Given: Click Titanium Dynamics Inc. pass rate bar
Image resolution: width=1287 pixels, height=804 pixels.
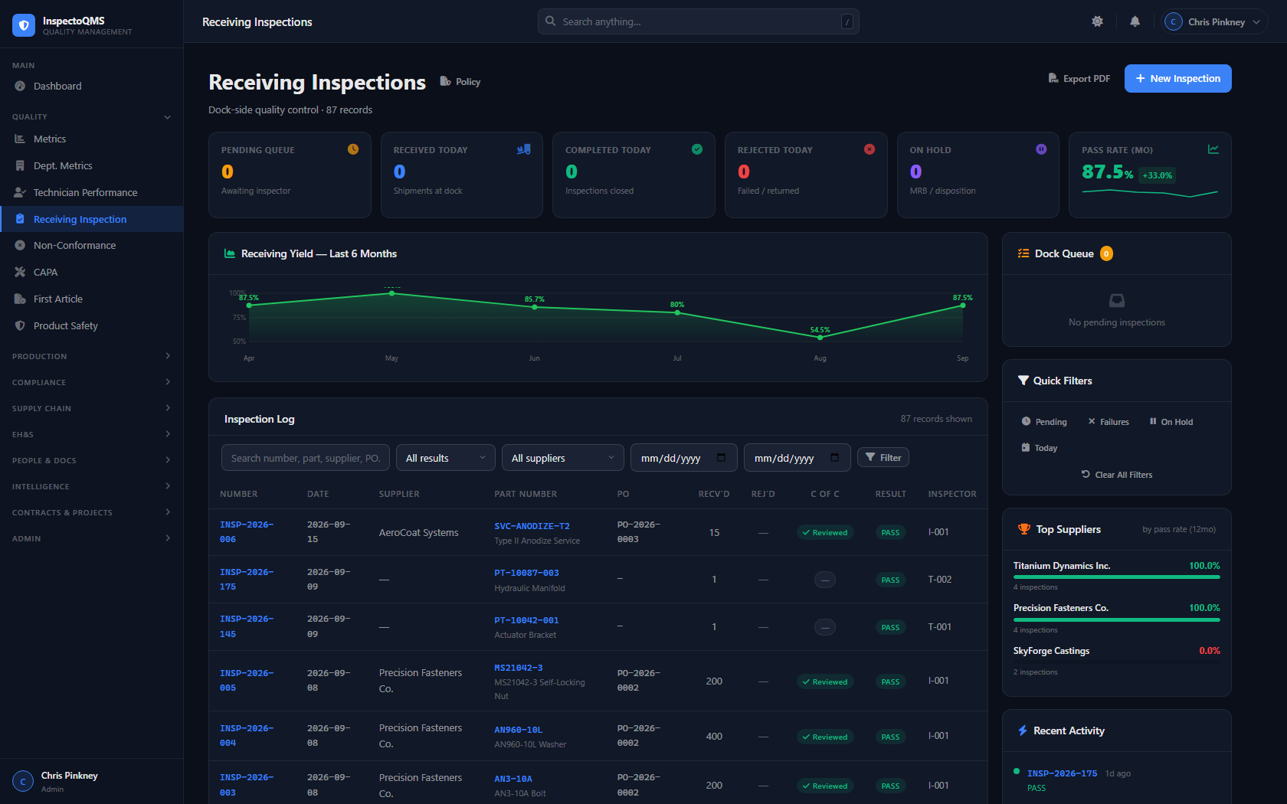Looking at the screenshot, I should tap(1117, 577).
